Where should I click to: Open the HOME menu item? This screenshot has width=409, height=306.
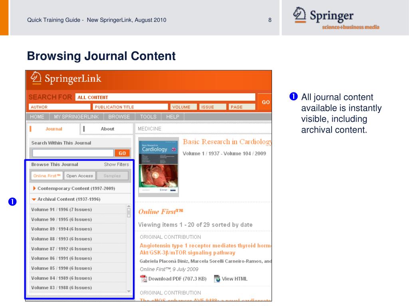[37, 117]
